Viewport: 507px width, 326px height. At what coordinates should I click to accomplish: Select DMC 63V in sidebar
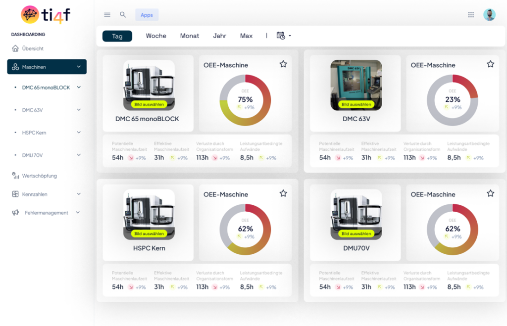coord(32,110)
